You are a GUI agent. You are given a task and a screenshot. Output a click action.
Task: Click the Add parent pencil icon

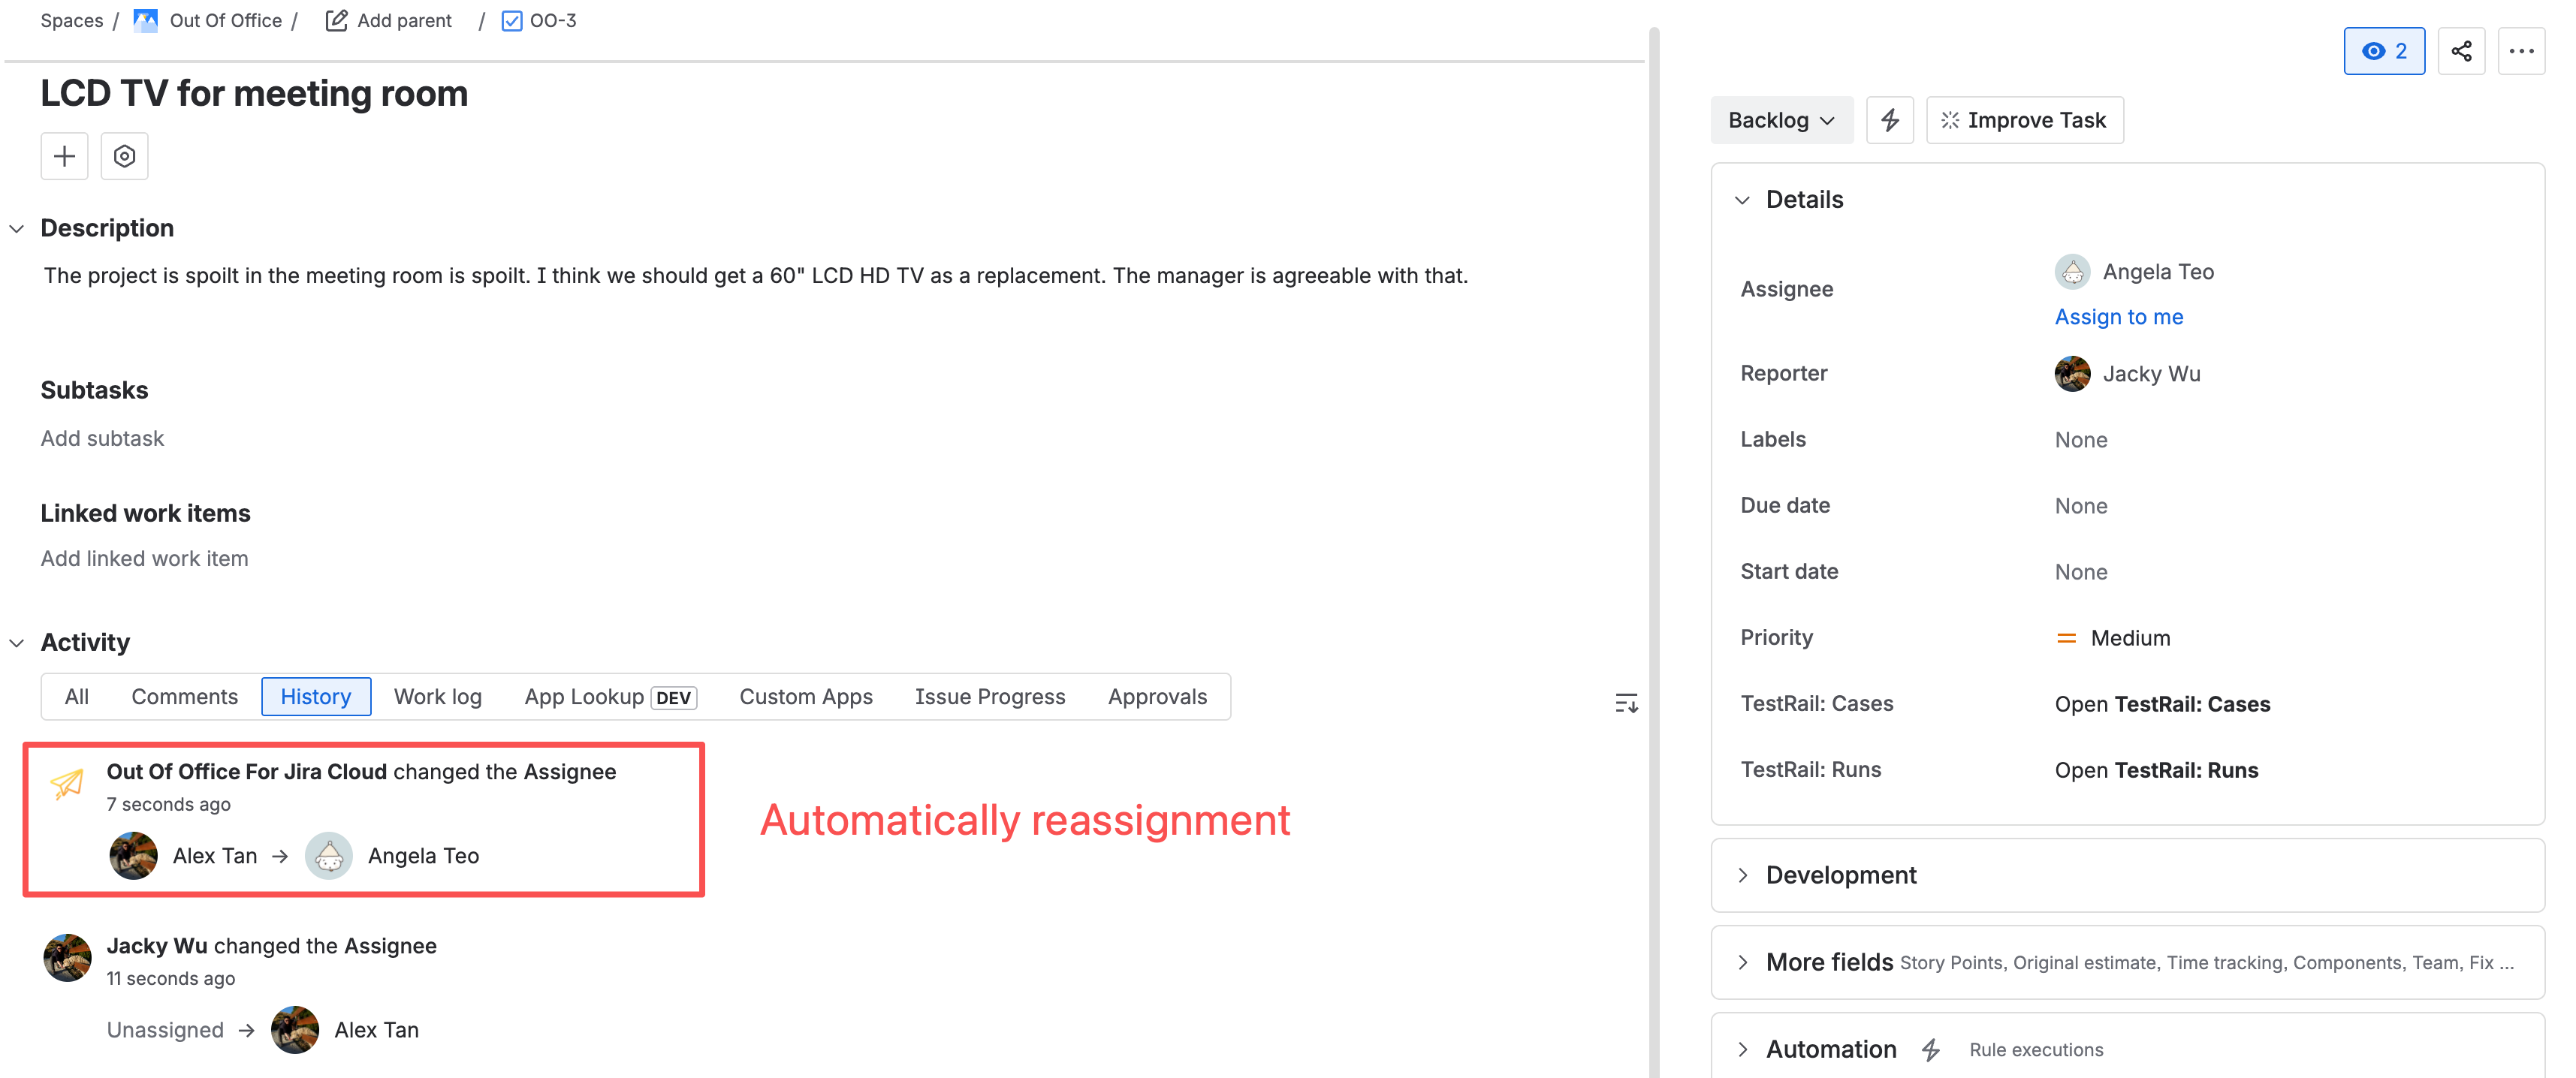point(337,20)
